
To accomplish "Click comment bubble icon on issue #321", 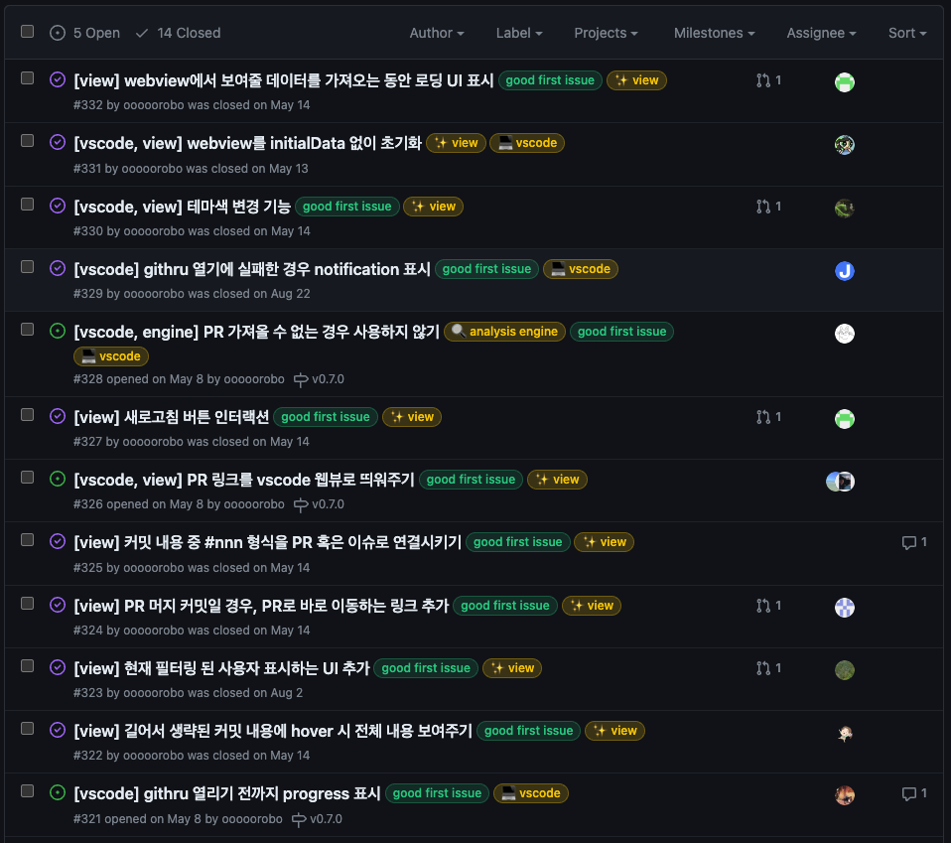I will tap(908, 793).
